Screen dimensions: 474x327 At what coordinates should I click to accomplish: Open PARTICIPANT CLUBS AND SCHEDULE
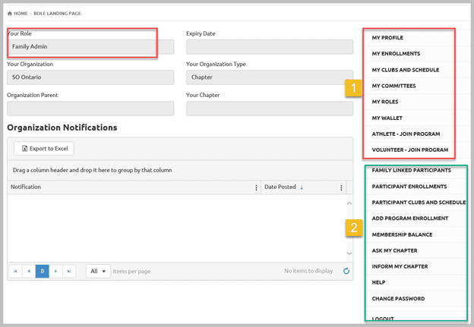(419, 203)
